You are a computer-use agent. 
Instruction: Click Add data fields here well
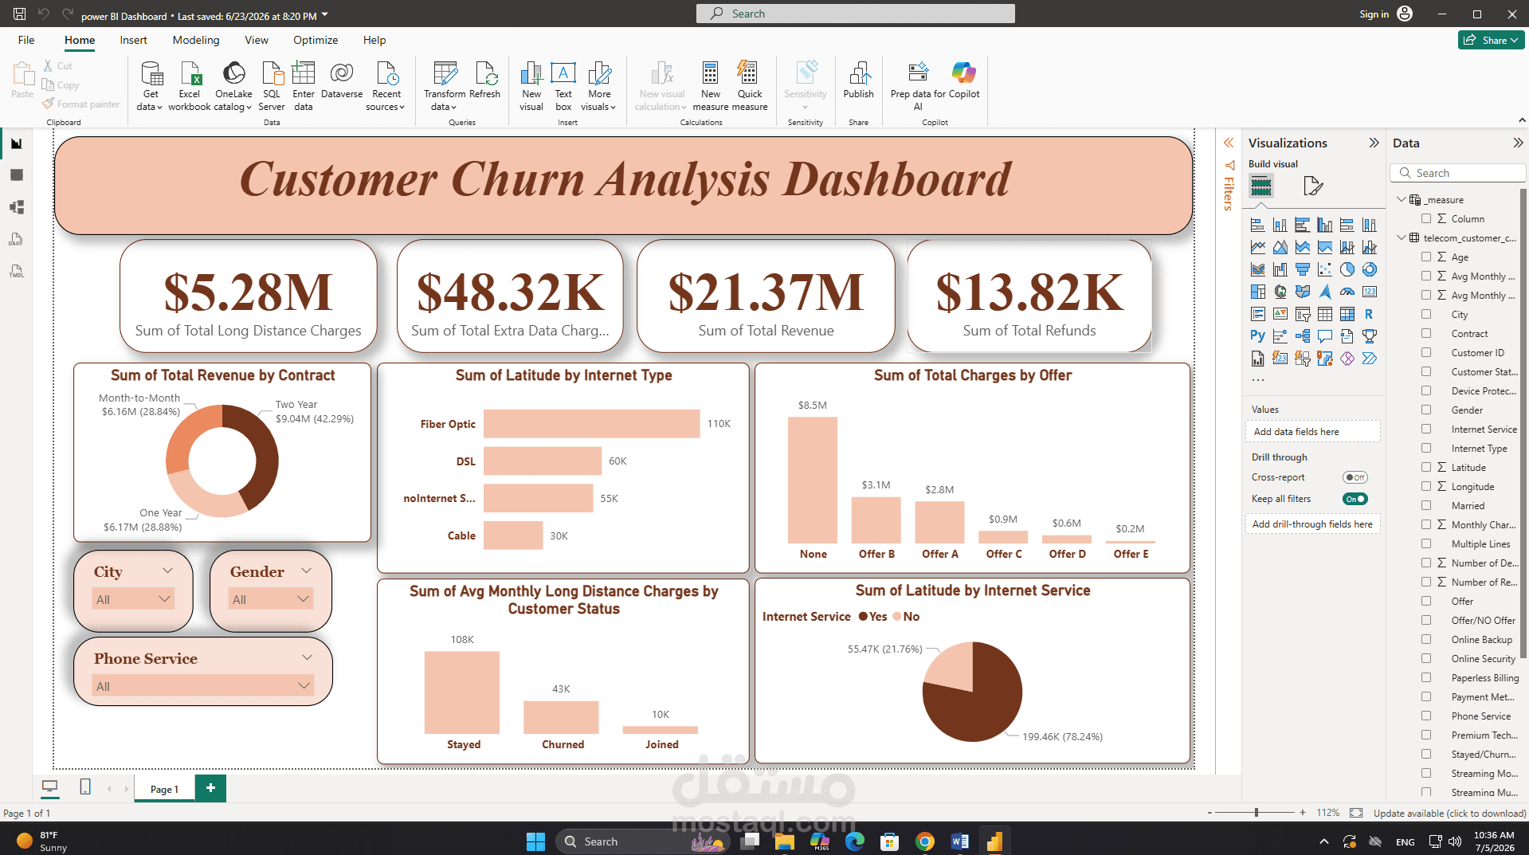click(1312, 431)
